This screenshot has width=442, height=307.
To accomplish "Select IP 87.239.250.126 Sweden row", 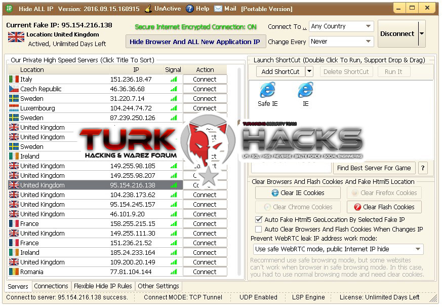I will pos(96,118).
